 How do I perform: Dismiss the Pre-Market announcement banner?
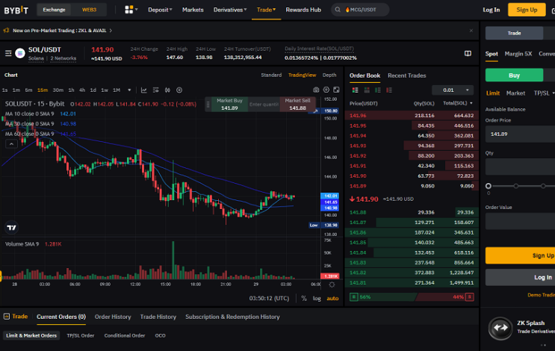[471, 31]
